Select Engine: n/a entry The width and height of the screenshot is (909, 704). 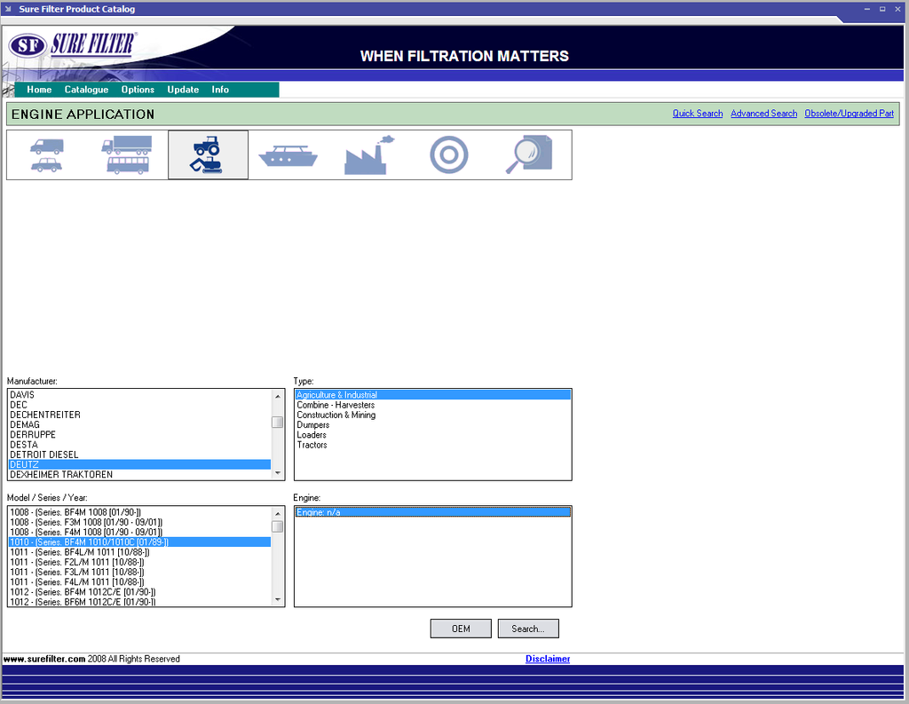click(x=433, y=512)
